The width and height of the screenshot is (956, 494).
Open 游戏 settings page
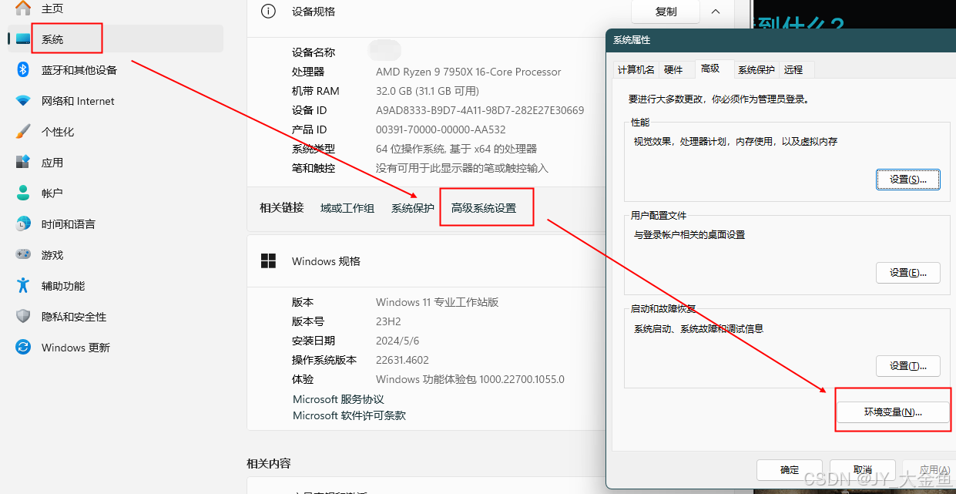116,254
